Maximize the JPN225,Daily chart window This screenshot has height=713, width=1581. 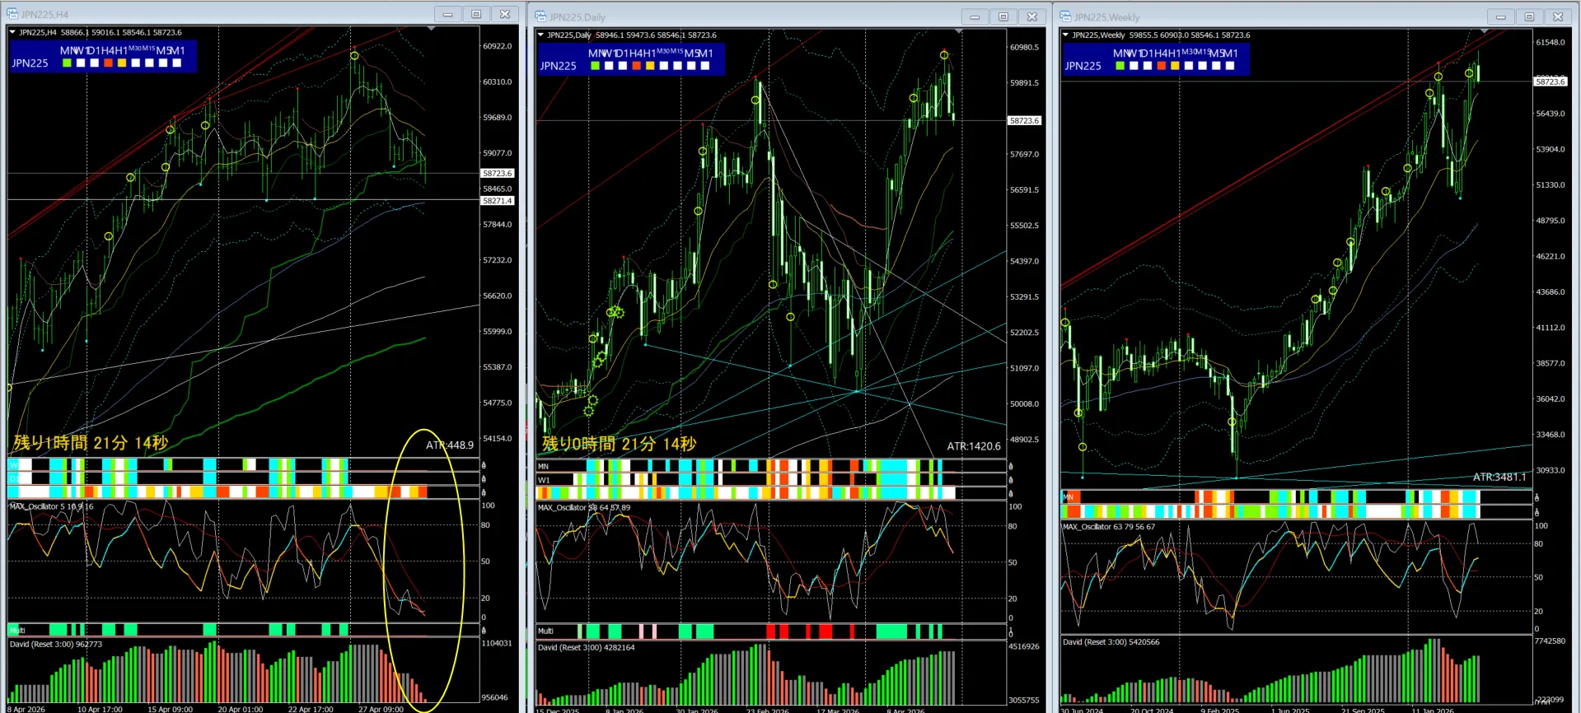[x=1003, y=16]
